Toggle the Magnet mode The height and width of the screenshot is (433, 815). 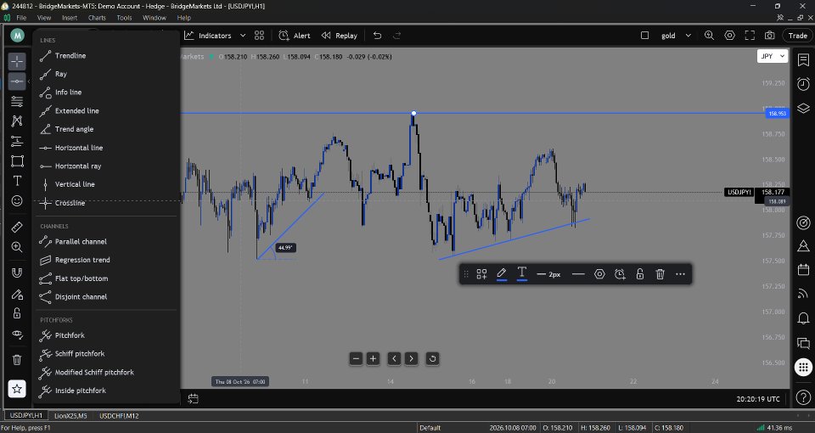click(x=17, y=273)
